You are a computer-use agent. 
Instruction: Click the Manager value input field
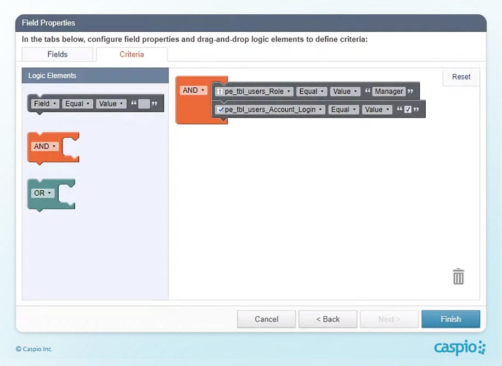click(389, 92)
